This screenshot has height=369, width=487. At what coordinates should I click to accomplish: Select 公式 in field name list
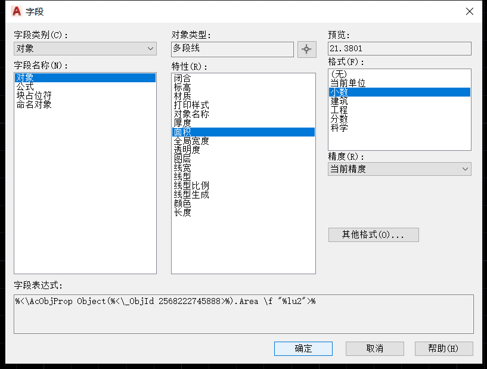[x=85, y=86]
